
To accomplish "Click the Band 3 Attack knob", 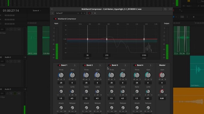I will coord(112,108).
